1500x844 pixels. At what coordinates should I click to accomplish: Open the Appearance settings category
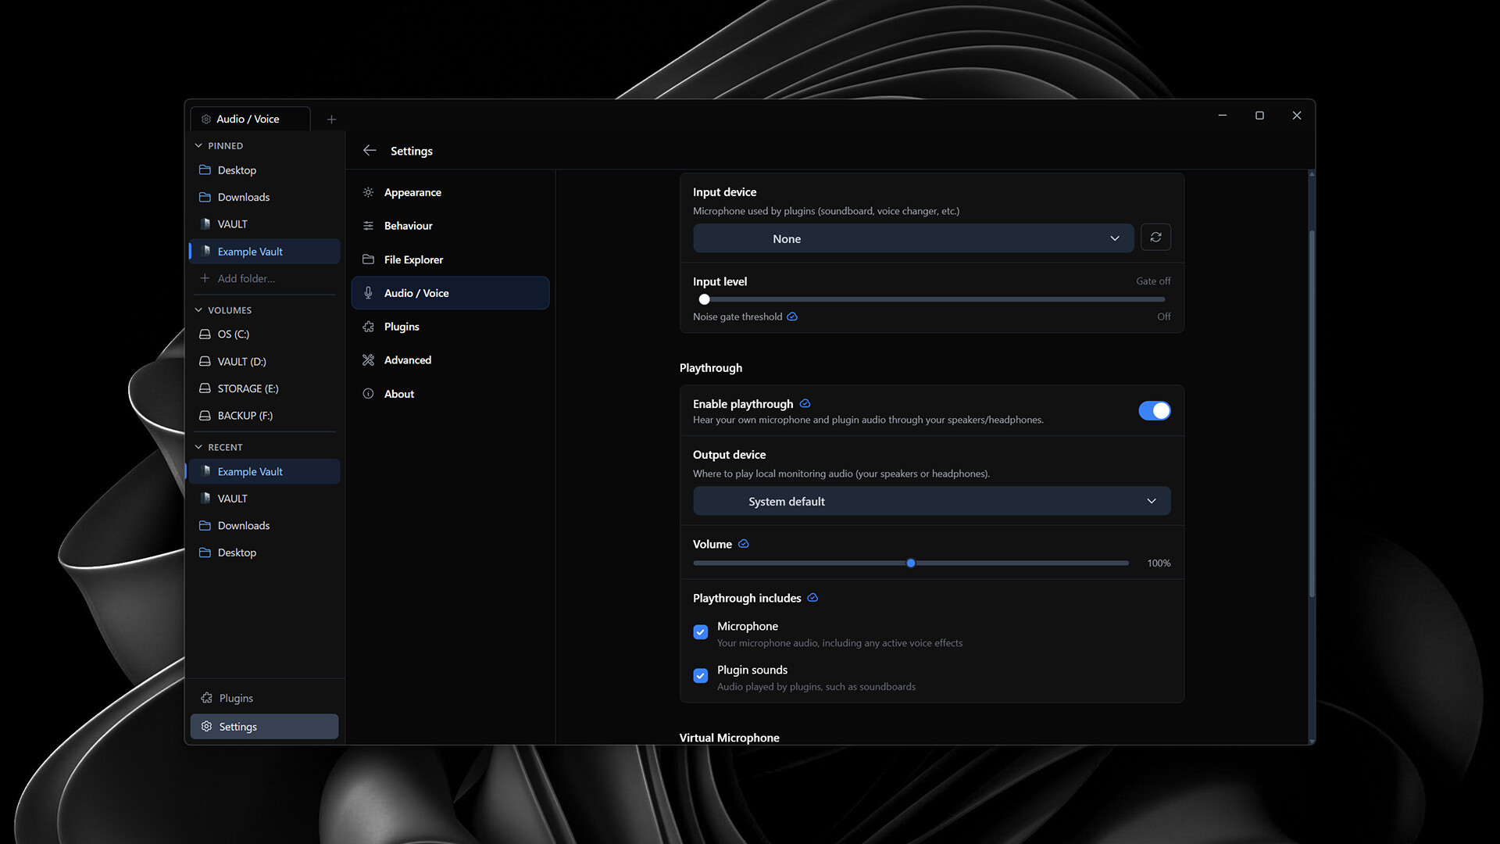tap(412, 192)
